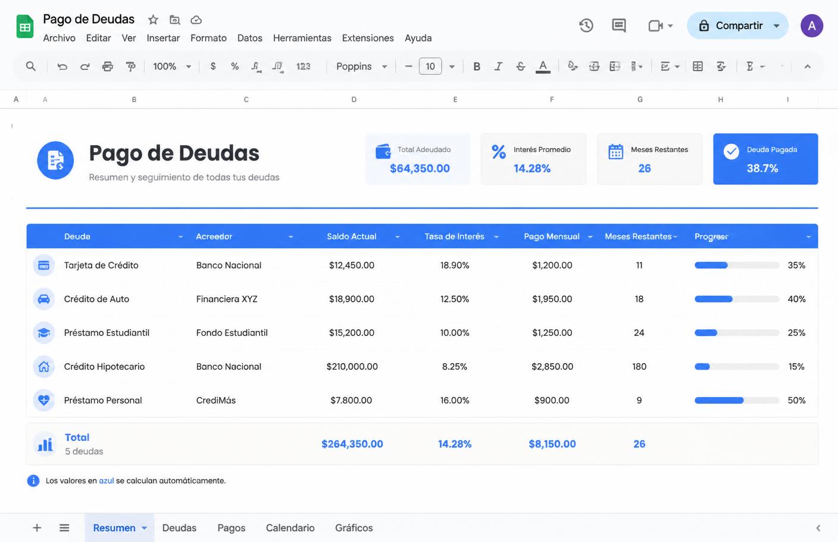Format as percent
The image size is (838, 542).
(x=235, y=67)
